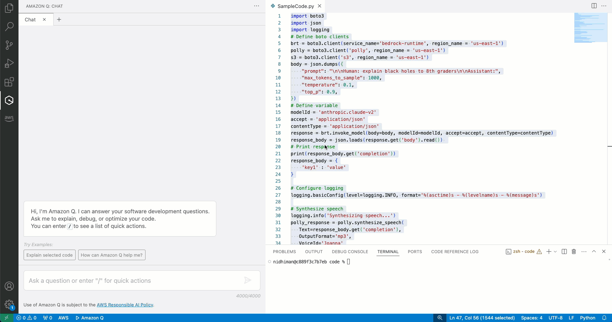The height and width of the screenshot is (322, 612).
Task: Open the AWS Toolkit sidebar icon
Action: (x=9, y=118)
